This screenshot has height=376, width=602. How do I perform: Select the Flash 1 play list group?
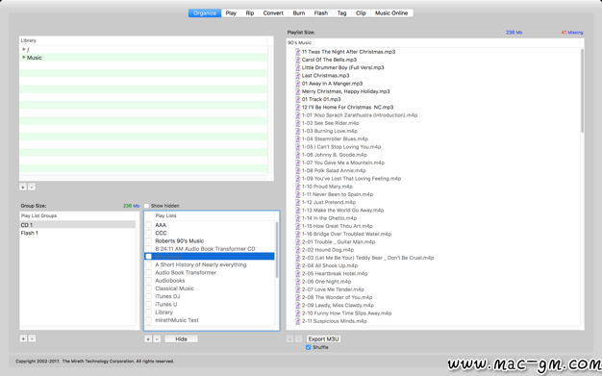(77, 233)
